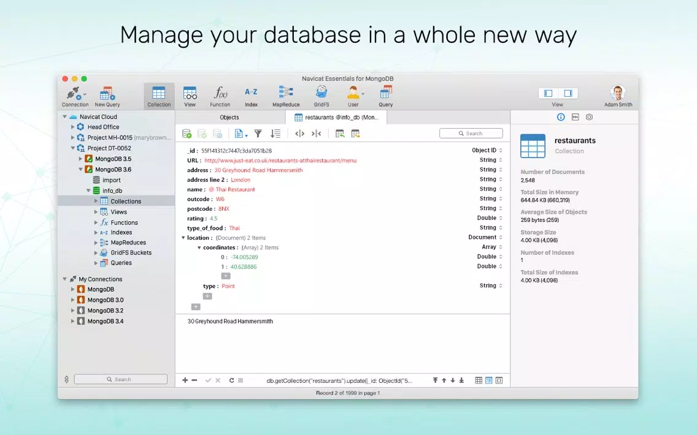Click the sort lines icon
This screenshot has width=697, height=435.
click(x=275, y=134)
